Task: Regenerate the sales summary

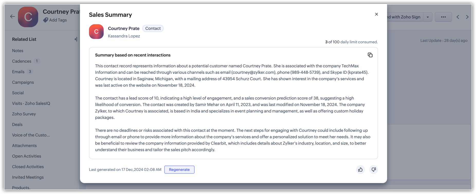Action: (x=179, y=170)
